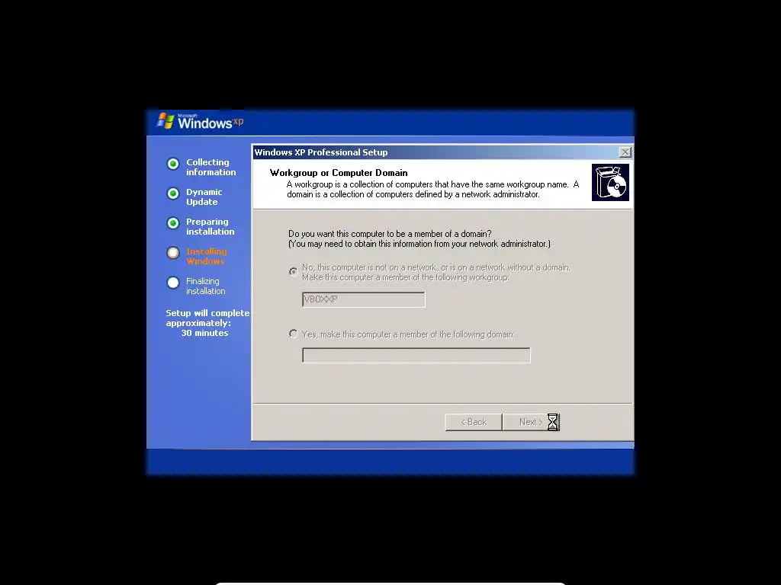Click the 'Dynamic Update' step label
The height and width of the screenshot is (585, 781).
(x=204, y=197)
